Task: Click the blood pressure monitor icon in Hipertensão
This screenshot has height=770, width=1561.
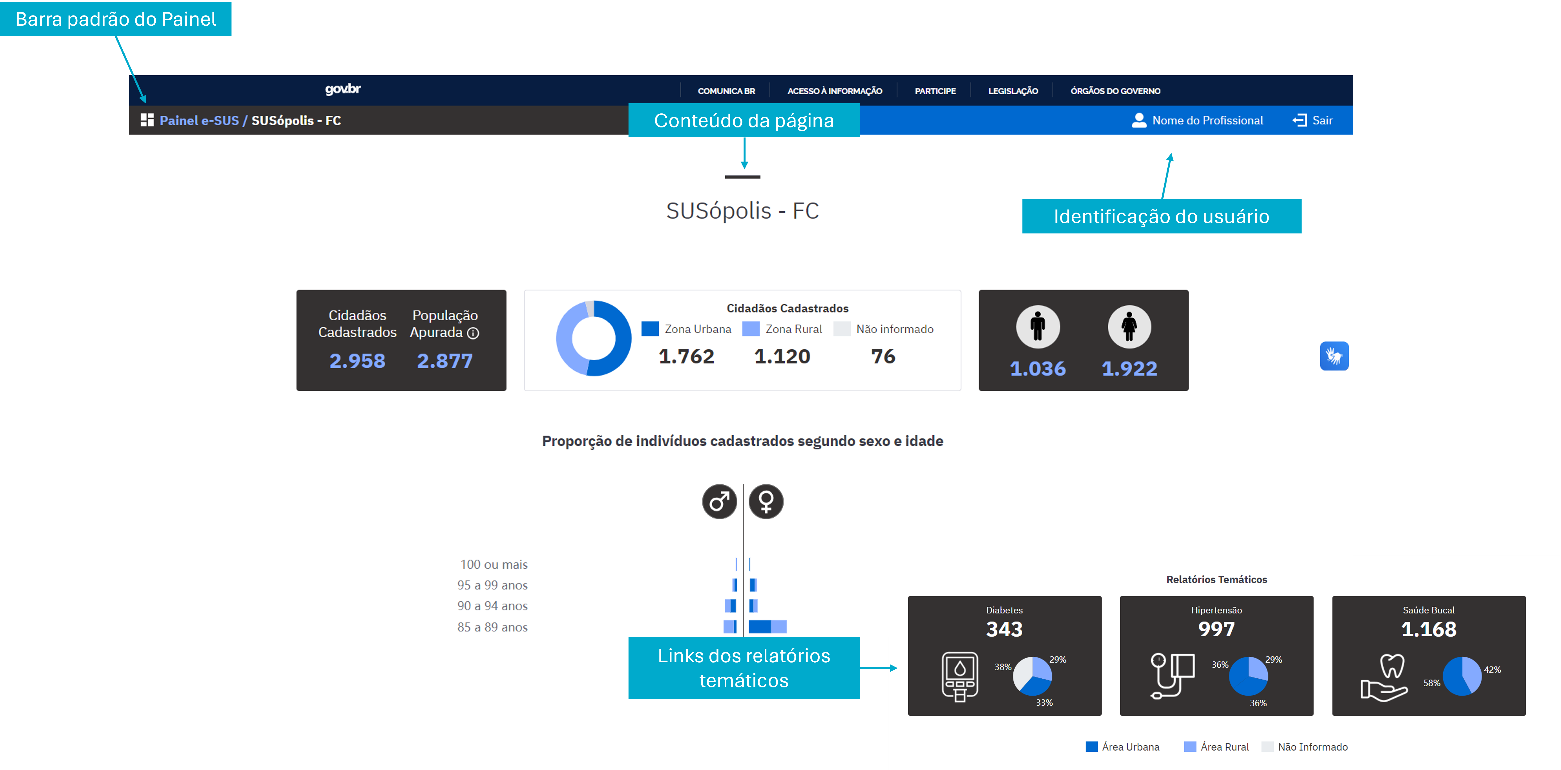Action: pos(1172,676)
